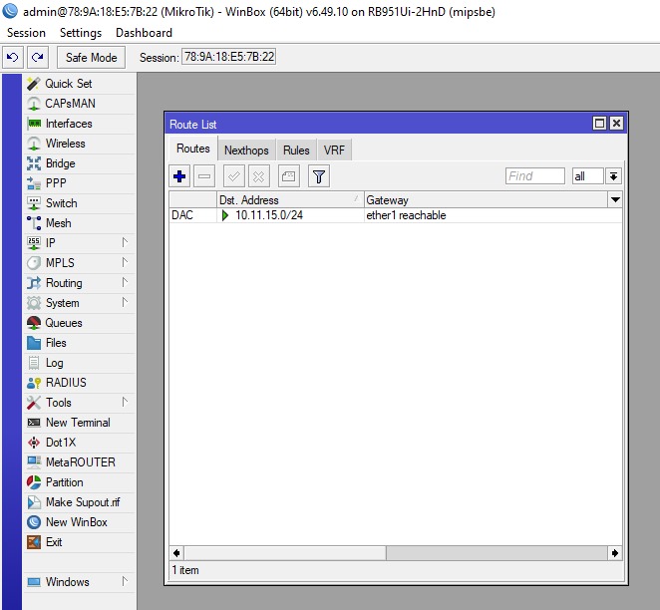This screenshot has width=660, height=610.
Task: Click Exit in the sidebar
Action: (79, 542)
